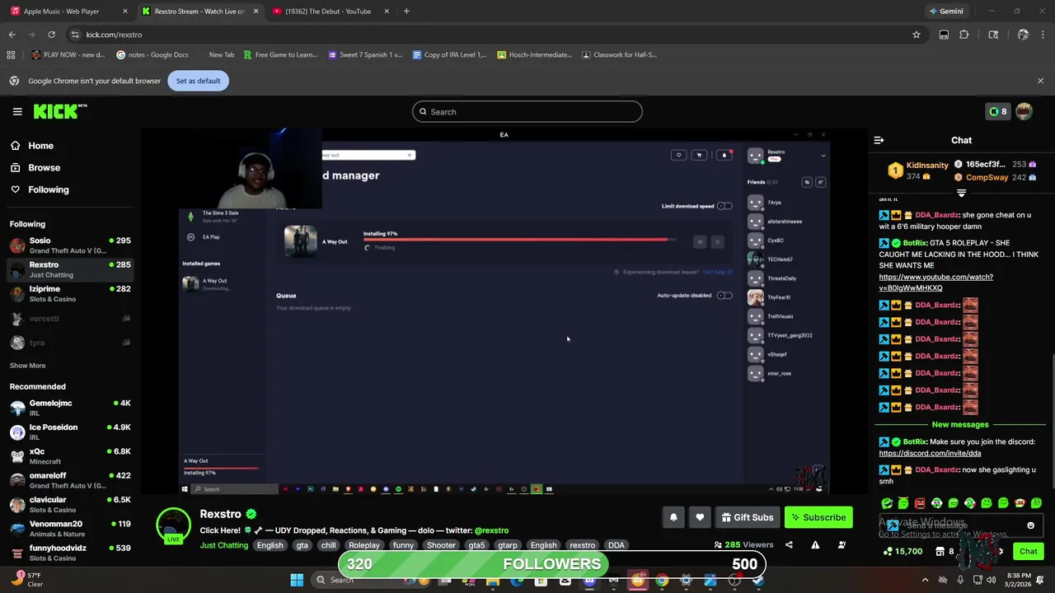Open notes - Google Docs bookmark
This screenshot has width=1055, height=593.
(152, 55)
